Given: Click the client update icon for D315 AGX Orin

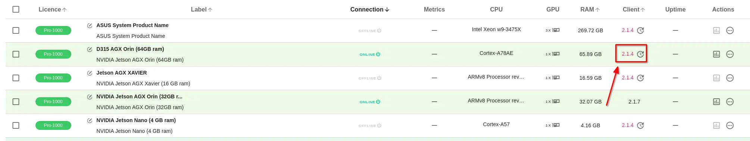Looking at the screenshot, I should point(640,54).
